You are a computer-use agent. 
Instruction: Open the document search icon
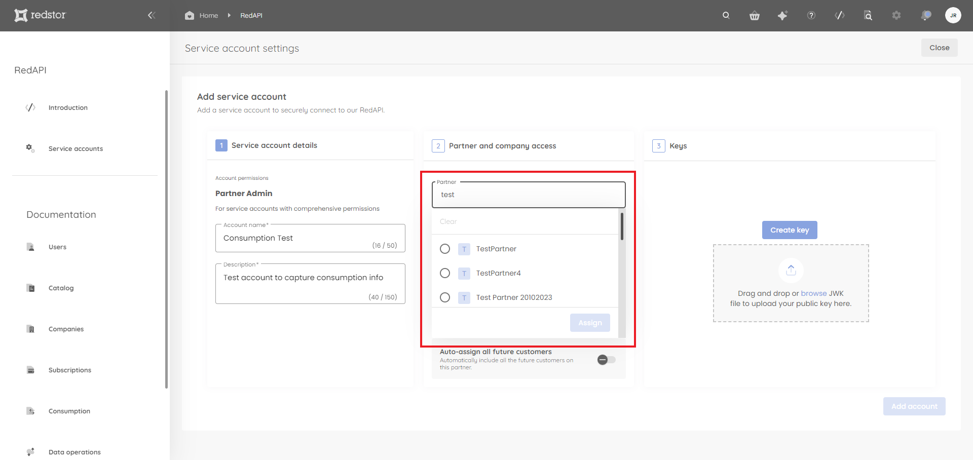click(x=868, y=15)
